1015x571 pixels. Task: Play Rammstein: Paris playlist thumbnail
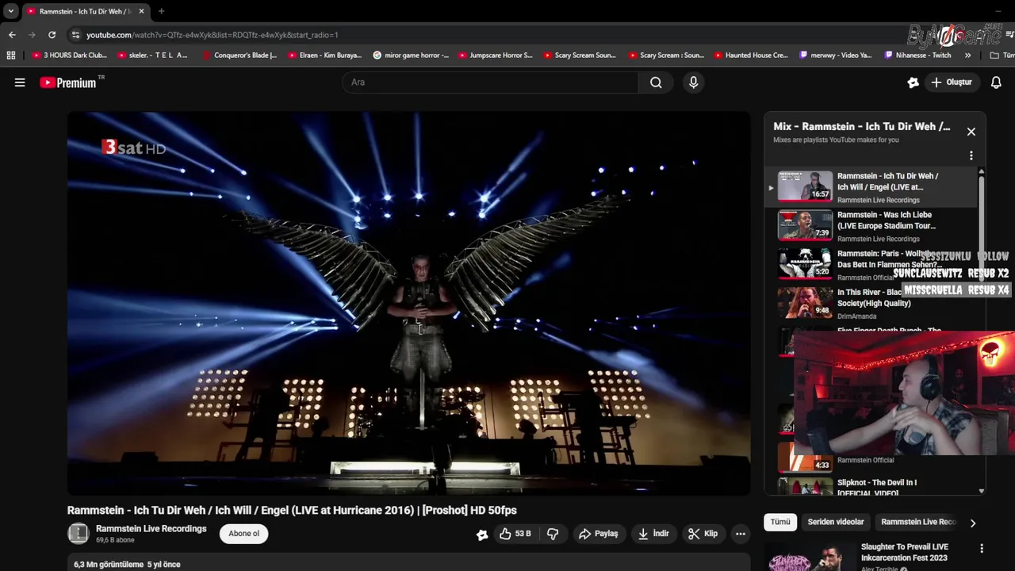[805, 264]
